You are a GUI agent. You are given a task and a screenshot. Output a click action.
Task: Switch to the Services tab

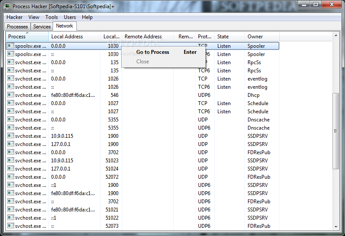[x=42, y=27]
